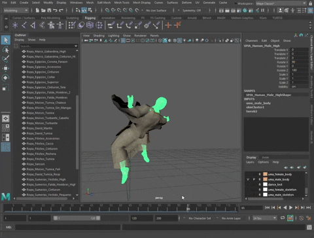Click the Undo arrow icon

click(55, 10)
